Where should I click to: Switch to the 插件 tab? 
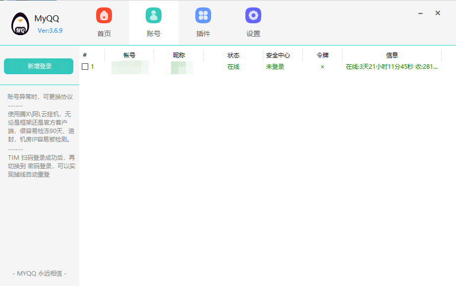204,22
